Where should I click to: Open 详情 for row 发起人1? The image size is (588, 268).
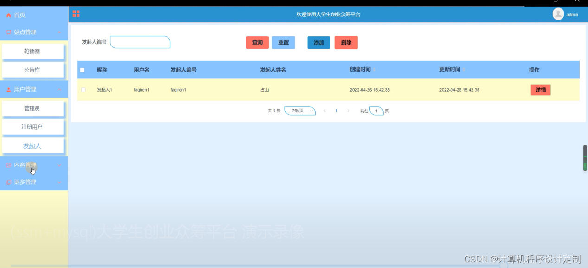click(x=541, y=90)
